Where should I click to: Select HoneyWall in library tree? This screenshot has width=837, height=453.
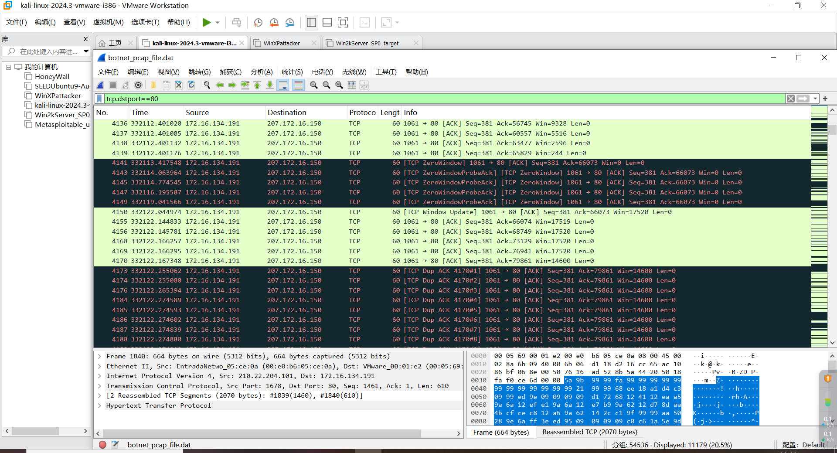pos(52,77)
